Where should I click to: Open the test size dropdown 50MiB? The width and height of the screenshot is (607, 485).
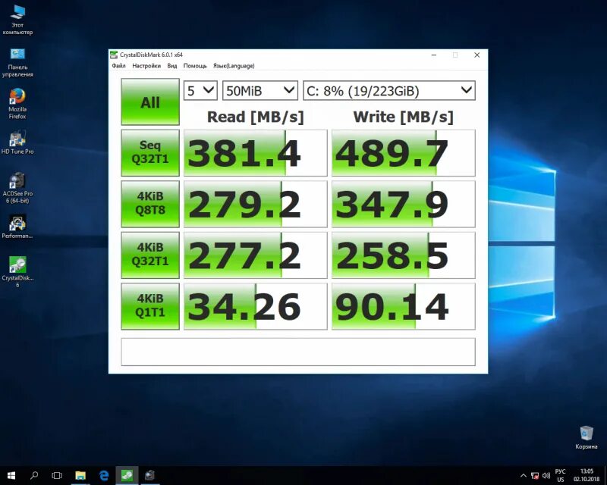tap(260, 90)
